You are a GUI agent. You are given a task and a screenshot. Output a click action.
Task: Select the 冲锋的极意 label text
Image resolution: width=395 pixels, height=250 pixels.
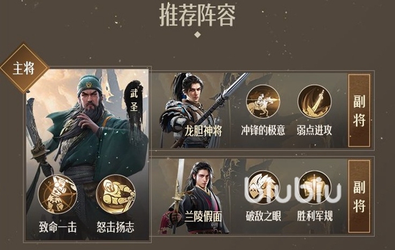(263, 130)
